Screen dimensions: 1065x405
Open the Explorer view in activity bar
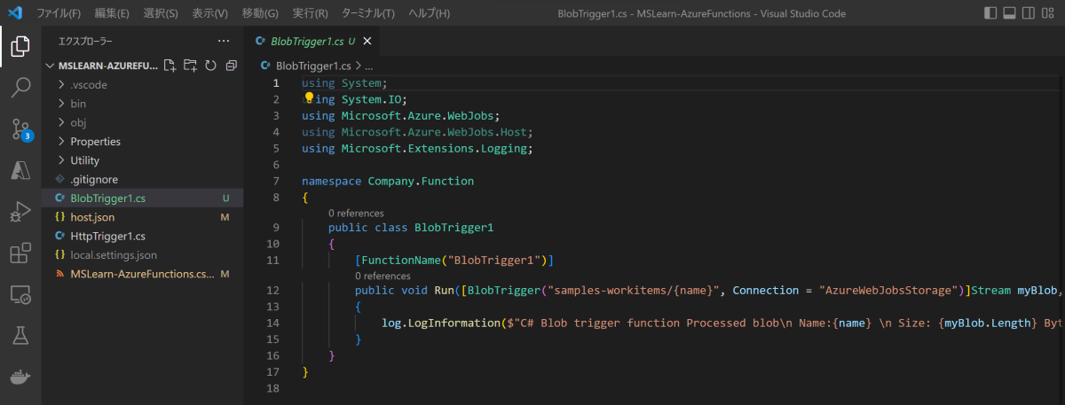point(20,46)
